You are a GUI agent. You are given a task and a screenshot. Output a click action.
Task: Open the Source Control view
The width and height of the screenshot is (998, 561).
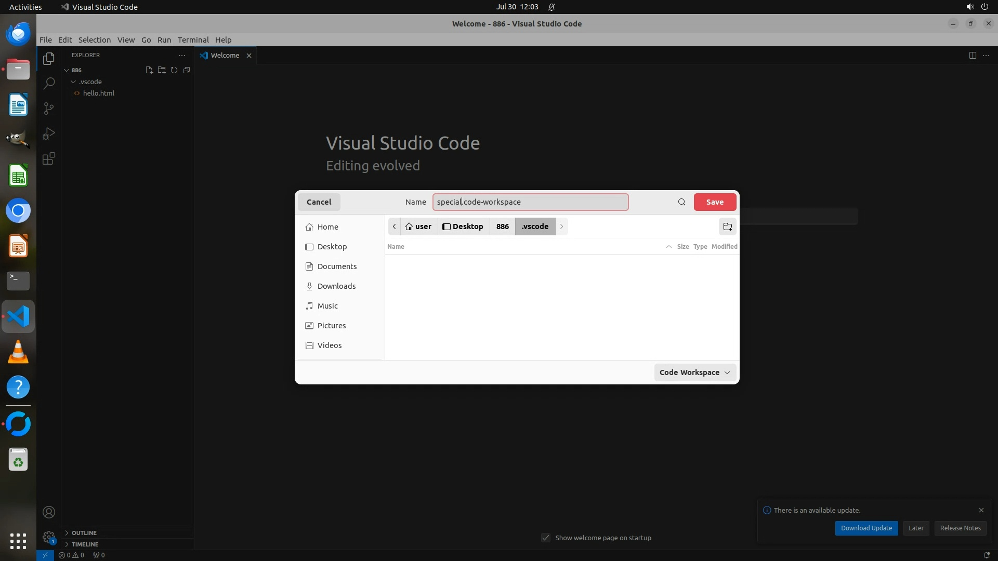pos(49,108)
